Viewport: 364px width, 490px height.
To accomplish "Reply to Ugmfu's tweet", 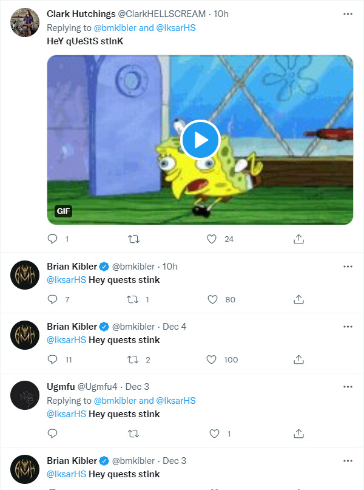I will (x=53, y=434).
